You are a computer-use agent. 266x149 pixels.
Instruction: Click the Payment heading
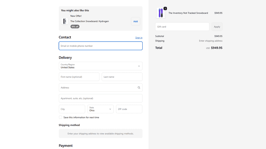[x=66, y=145]
